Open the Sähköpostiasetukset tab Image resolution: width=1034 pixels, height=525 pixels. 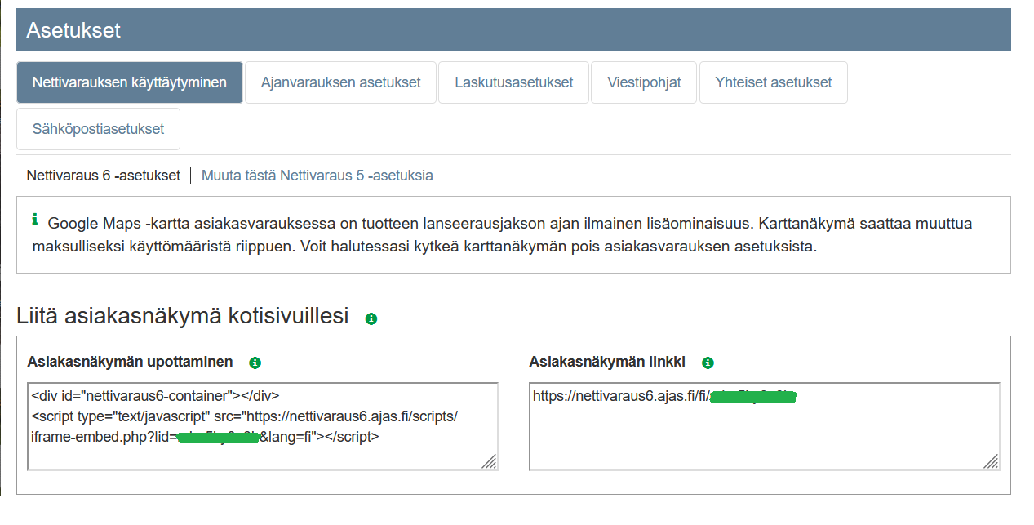pos(98,129)
